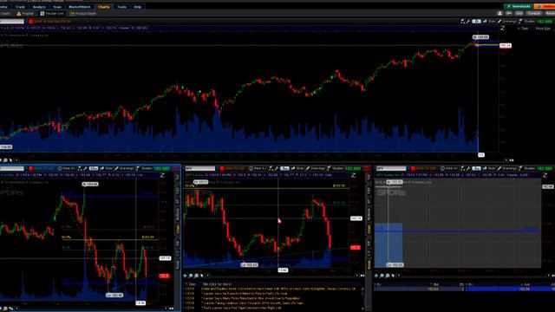Click the SPY symbol box of right chart
Image resolution: width=555 pixels, height=312 pixels.
point(391,168)
